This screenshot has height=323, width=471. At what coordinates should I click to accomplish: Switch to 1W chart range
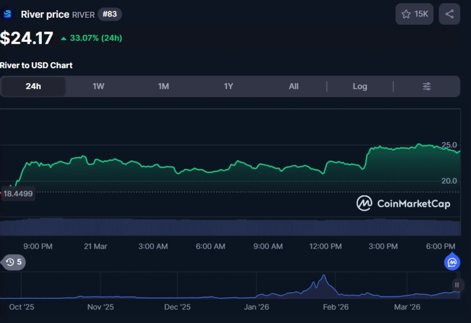[98, 87]
